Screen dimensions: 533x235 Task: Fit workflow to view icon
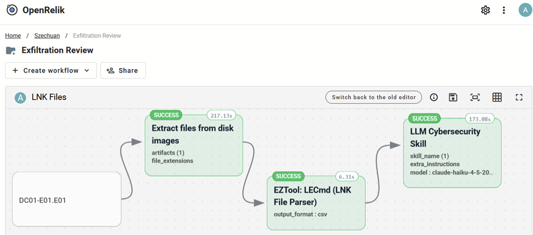[x=475, y=98]
